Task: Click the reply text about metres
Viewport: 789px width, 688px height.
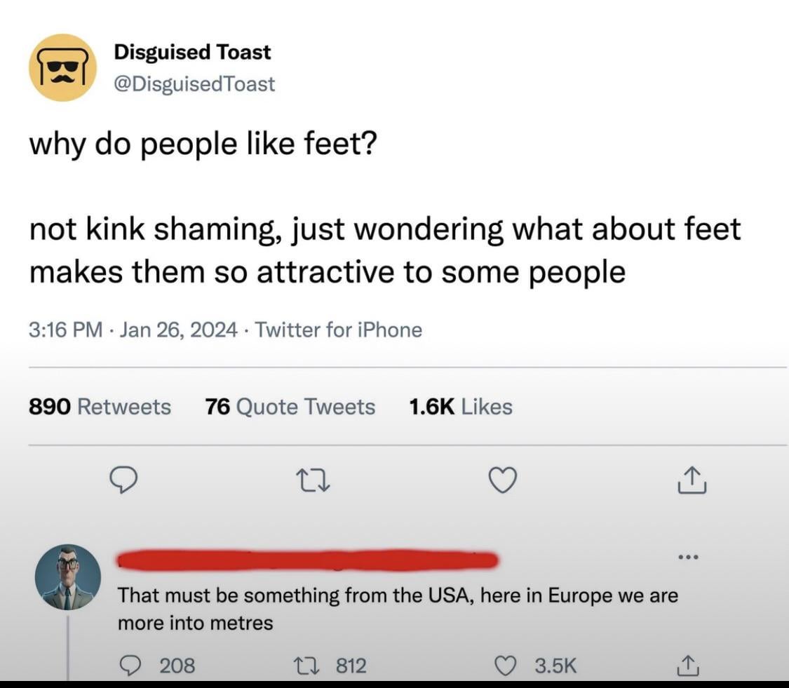Action: pyautogui.click(x=397, y=608)
